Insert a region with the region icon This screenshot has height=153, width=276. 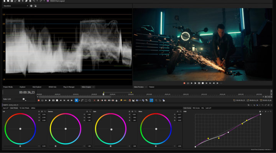coord(125,101)
